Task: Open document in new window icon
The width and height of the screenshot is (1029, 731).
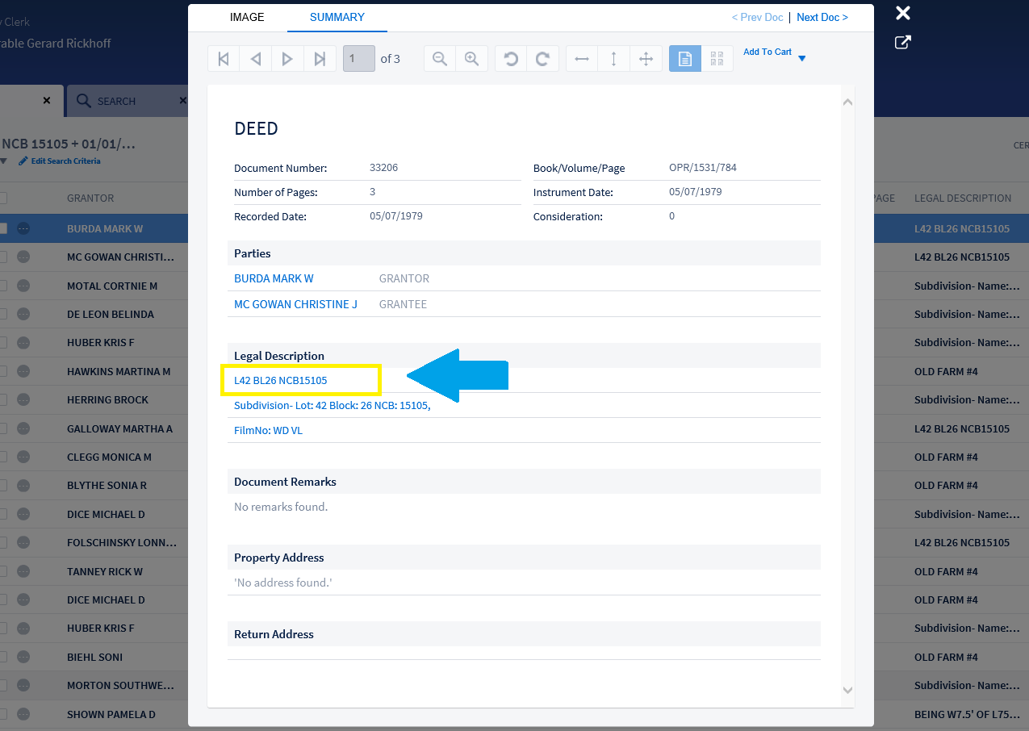Action: tap(903, 43)
